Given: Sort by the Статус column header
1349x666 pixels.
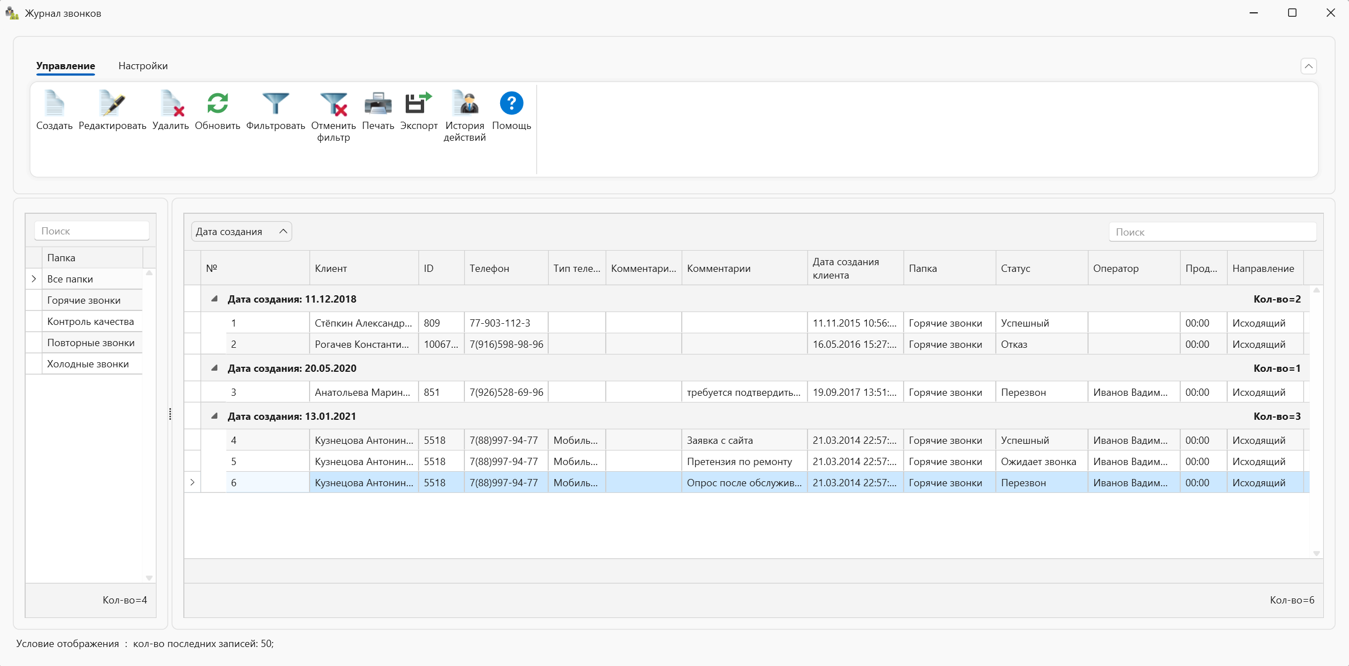Looking at the screenshot, I should pyautogui.click(x=1042, y=268).
